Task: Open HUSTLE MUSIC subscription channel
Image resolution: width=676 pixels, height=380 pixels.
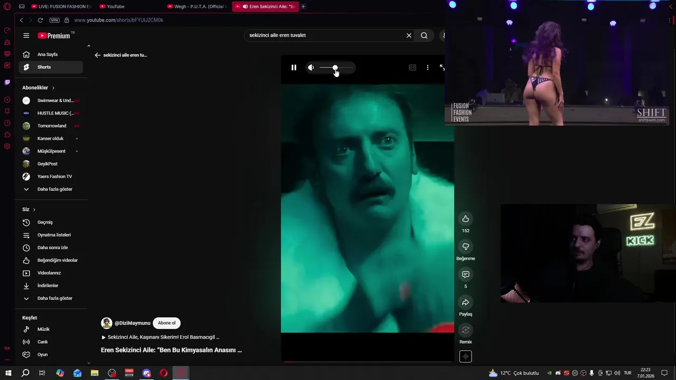Action: 51,113
